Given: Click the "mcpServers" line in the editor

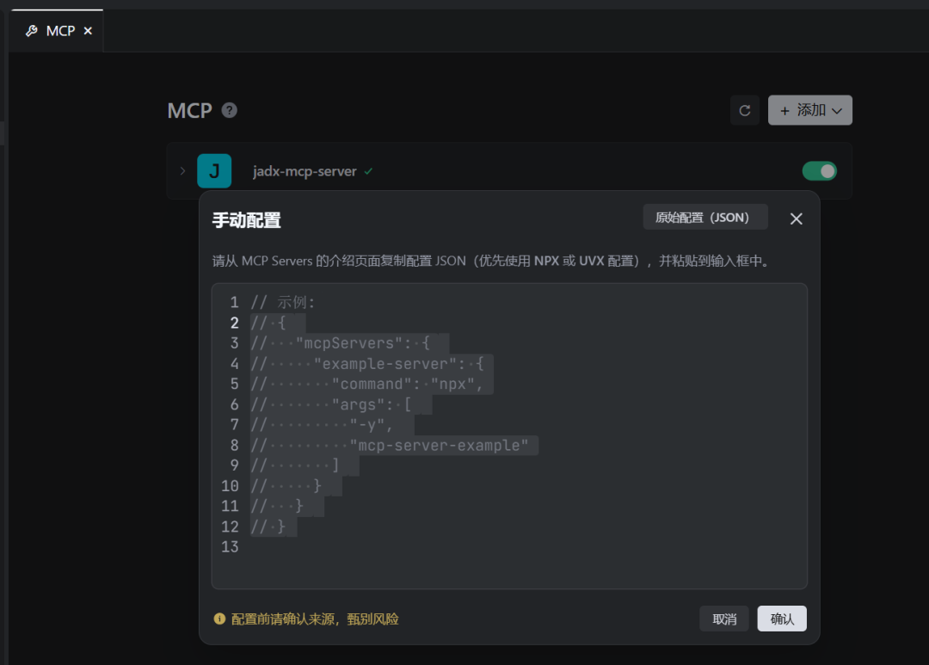Looking at the screenshot, I should [341, 343].
